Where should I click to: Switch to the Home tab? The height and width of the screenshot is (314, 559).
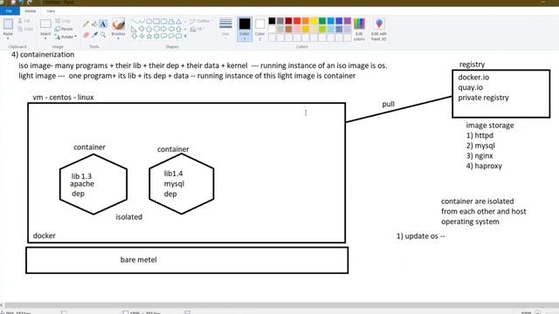point(31,11)
